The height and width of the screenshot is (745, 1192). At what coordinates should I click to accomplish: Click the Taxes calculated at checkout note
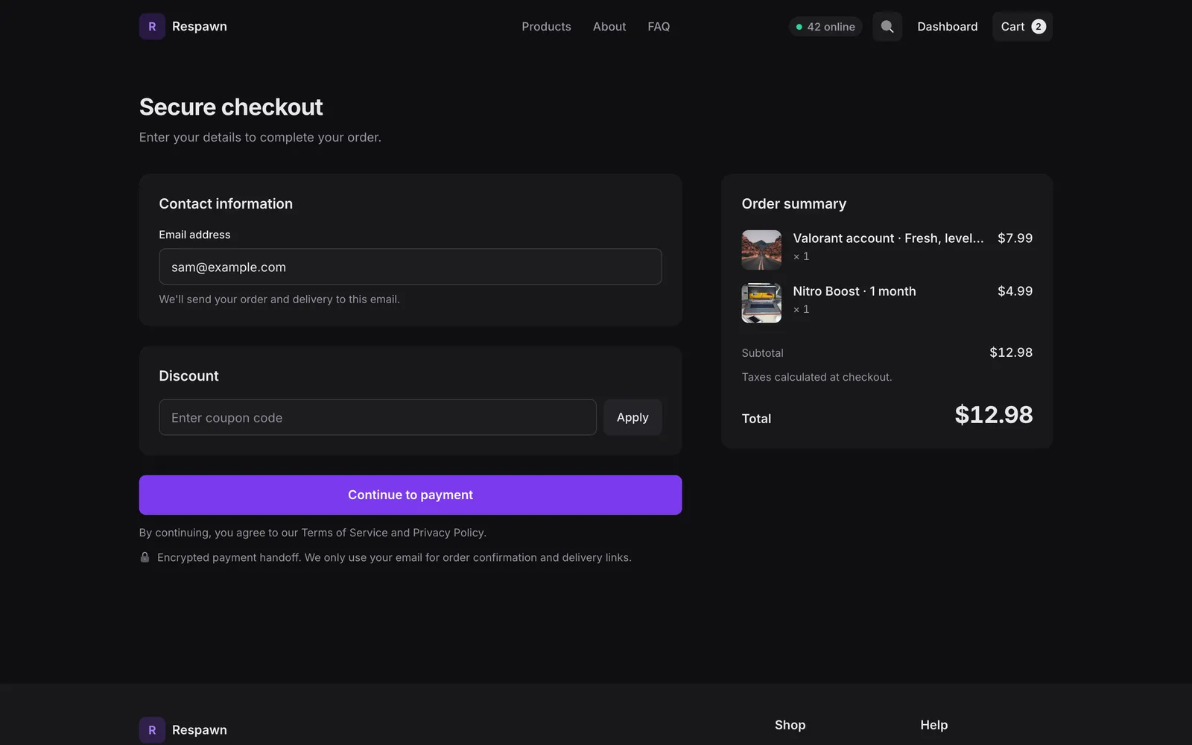[817, 377]
